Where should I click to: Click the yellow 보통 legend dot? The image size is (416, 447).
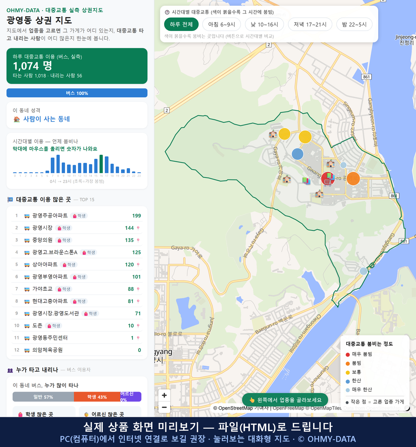[347, 372]
